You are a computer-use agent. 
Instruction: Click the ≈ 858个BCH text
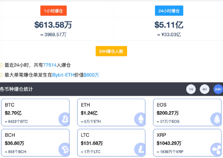(16, 152)
